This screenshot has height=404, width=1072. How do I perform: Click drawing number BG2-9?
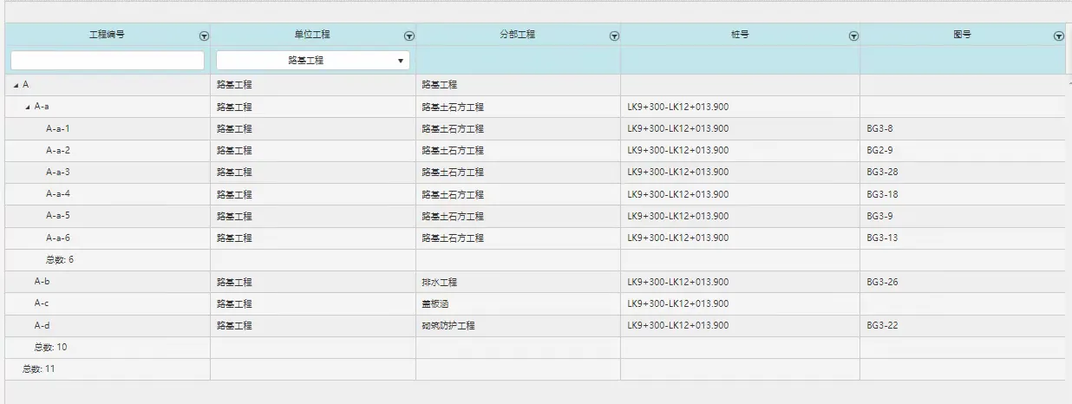[879, 151]
